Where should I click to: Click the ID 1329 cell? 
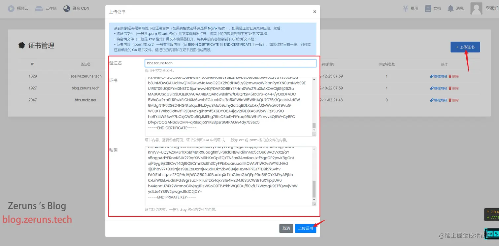33,76
